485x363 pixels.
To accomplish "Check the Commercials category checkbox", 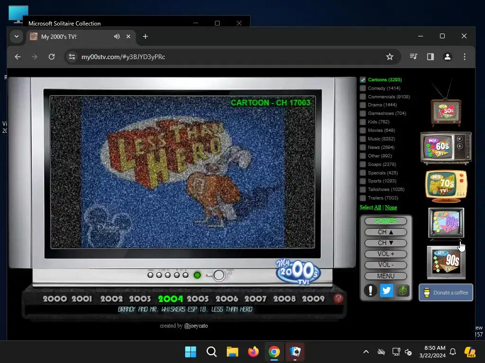I will pyautogui.click(x=363, y=96).
